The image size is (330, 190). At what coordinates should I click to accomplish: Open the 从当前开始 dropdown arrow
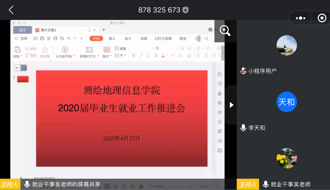pos(74,56)
